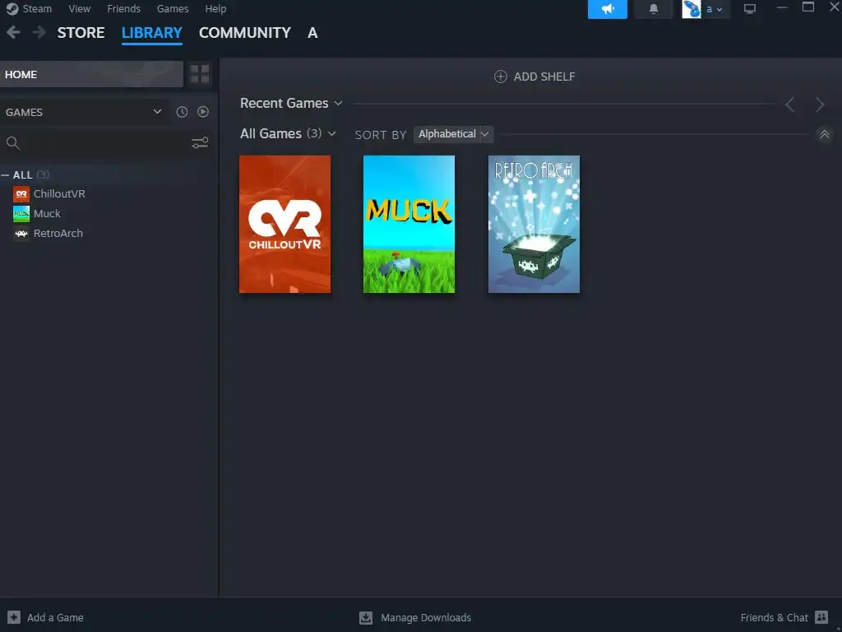Open the profile tab labeled A

click(x=312, y=33)
